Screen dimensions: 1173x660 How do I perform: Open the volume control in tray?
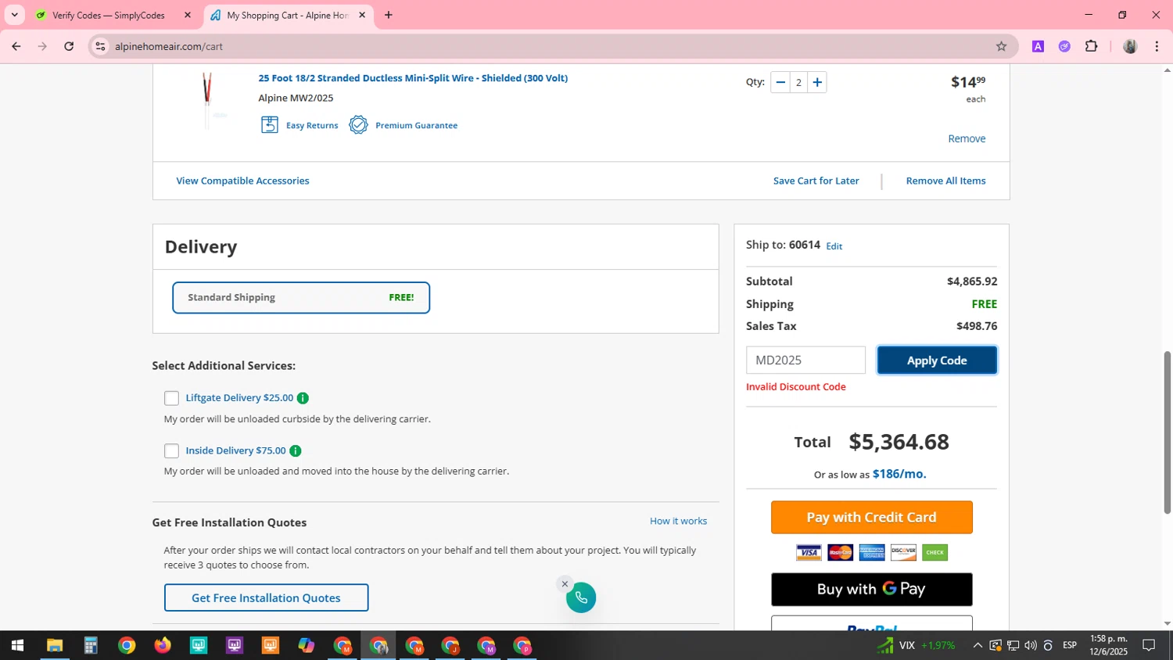1031,645
